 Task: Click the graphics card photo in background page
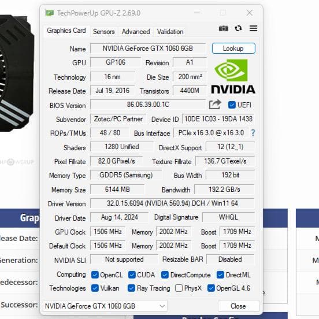coord(17,73)
